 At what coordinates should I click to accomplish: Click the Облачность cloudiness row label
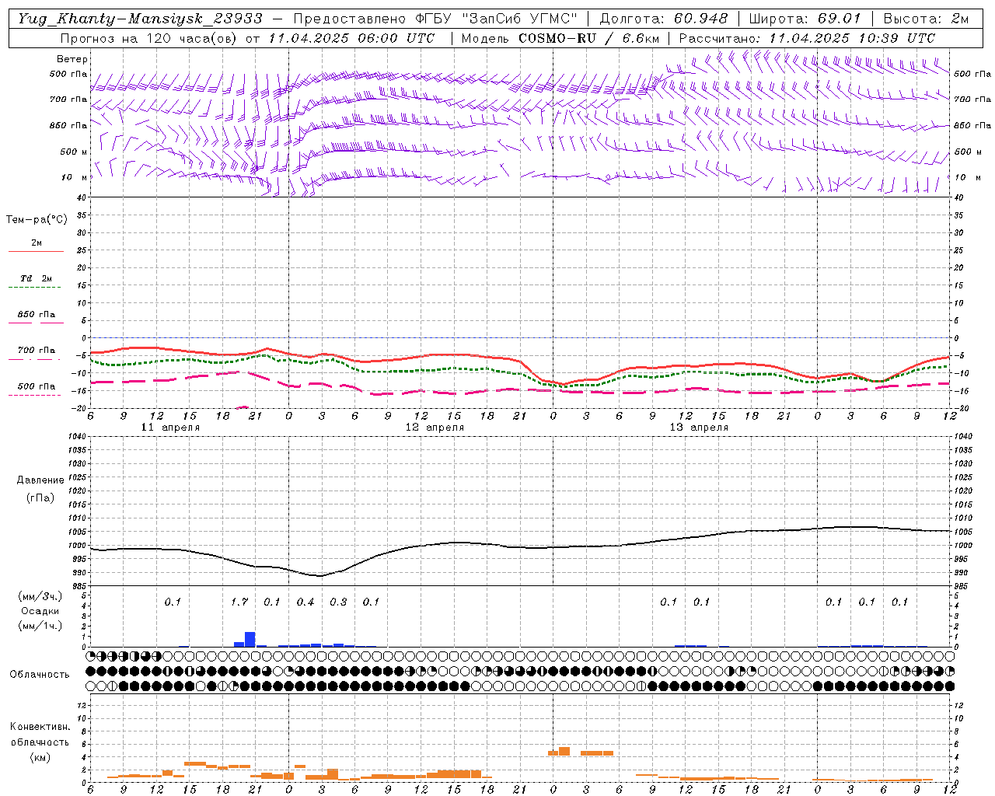tap(40, 674)
